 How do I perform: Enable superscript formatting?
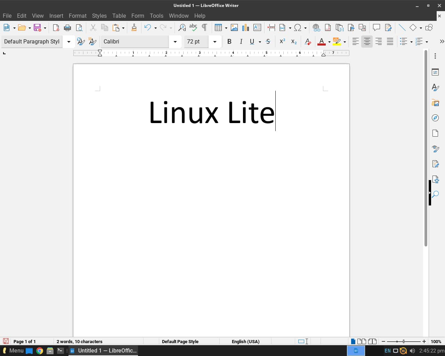[x=282, y=41]
